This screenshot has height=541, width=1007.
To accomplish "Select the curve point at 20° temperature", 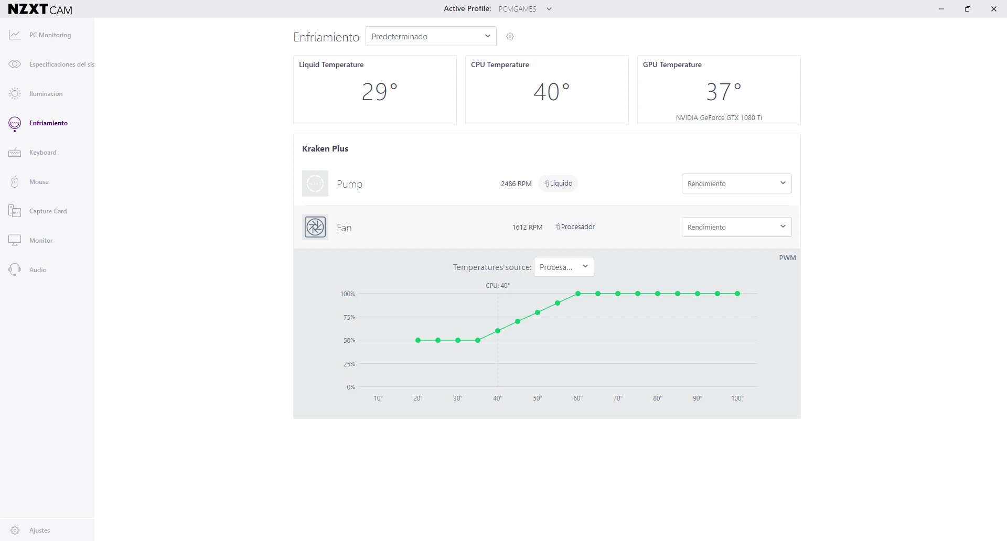I will tap(418, 340).
